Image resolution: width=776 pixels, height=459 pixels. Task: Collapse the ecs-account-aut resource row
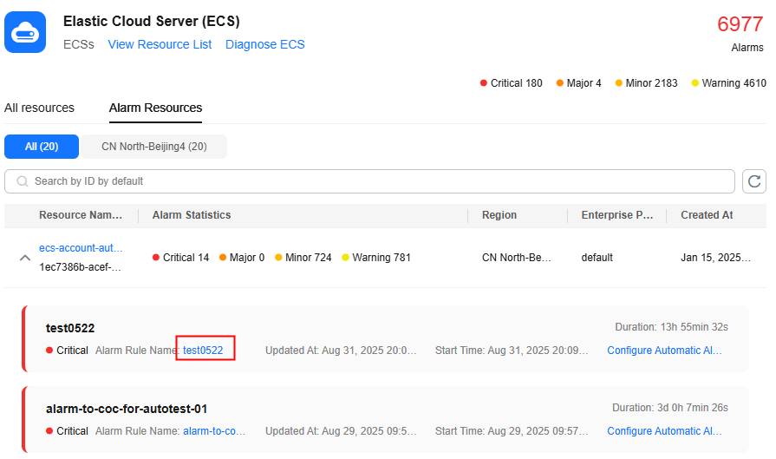[x=24, y=258]
